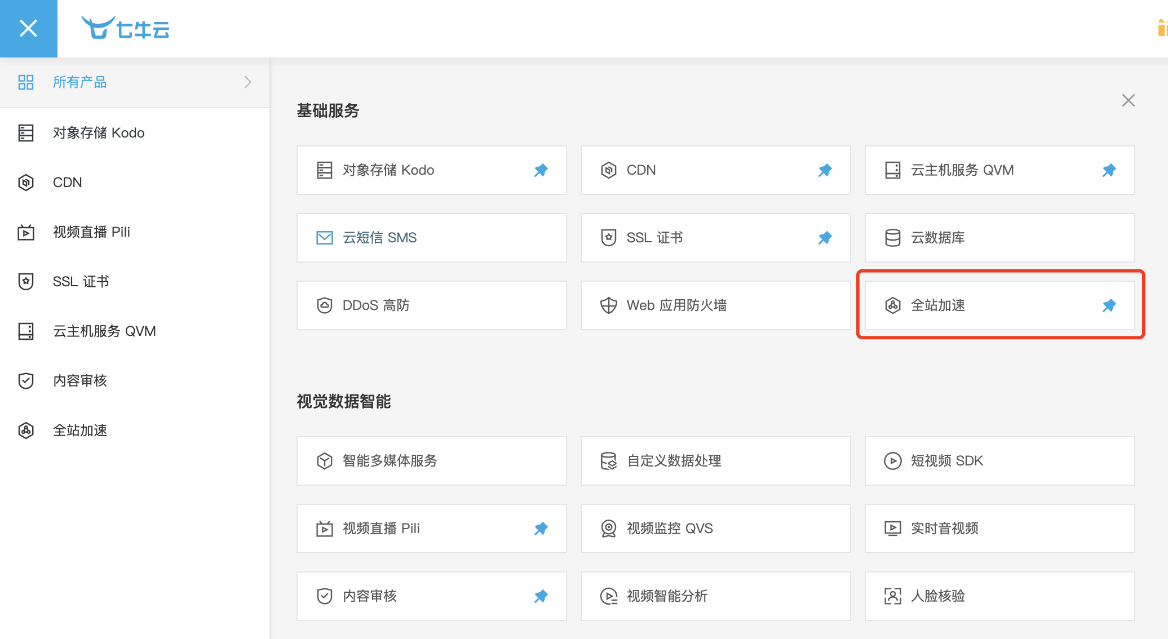This screenshot has height=639, width=1168.
Task: Click the 云短信 SMS envelope icon
Action: pos(325,238)
